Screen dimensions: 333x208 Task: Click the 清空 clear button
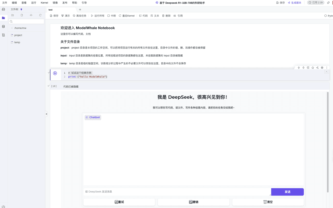(268, 202)
